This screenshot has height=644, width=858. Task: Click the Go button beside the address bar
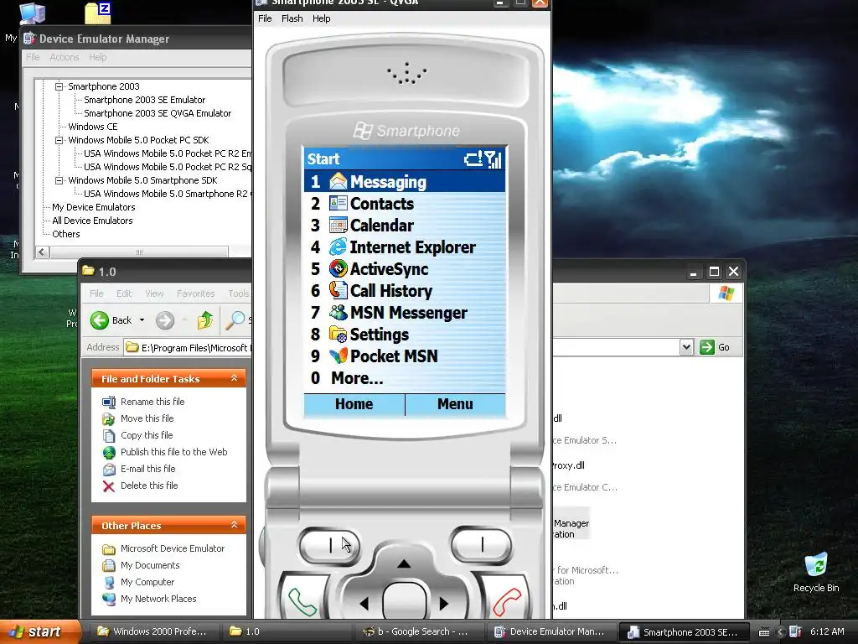pos(715,347)
